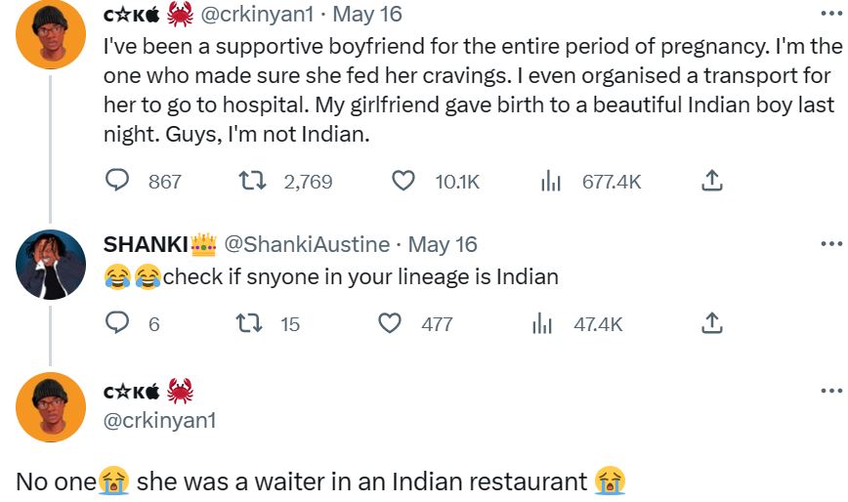The height and width of the screenshot is (502, 848).
Task: Reply to the first tweet about pregnancy
Action: (x=117, y=181)
